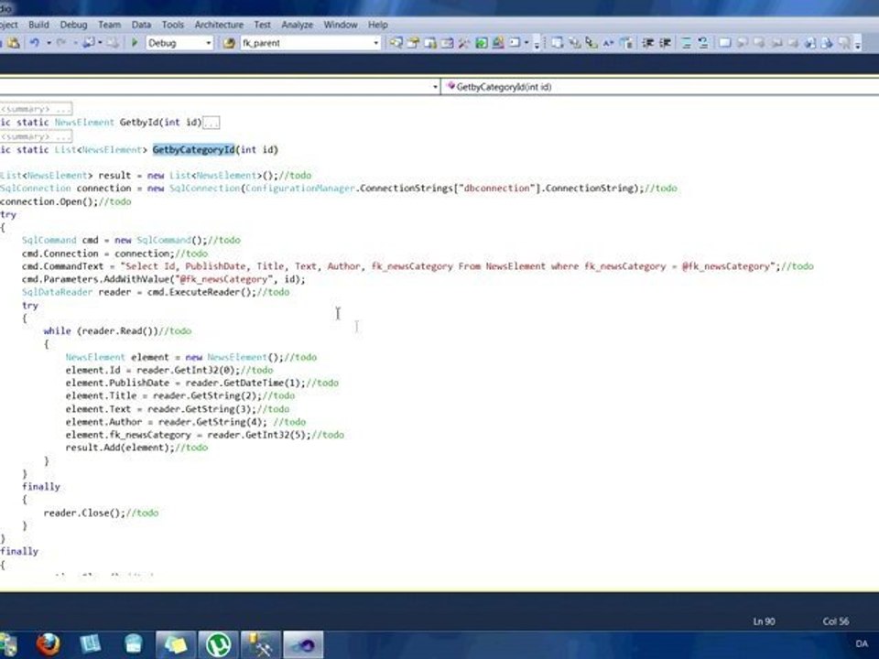
Task: Open the Data menu
Action: 141,25
